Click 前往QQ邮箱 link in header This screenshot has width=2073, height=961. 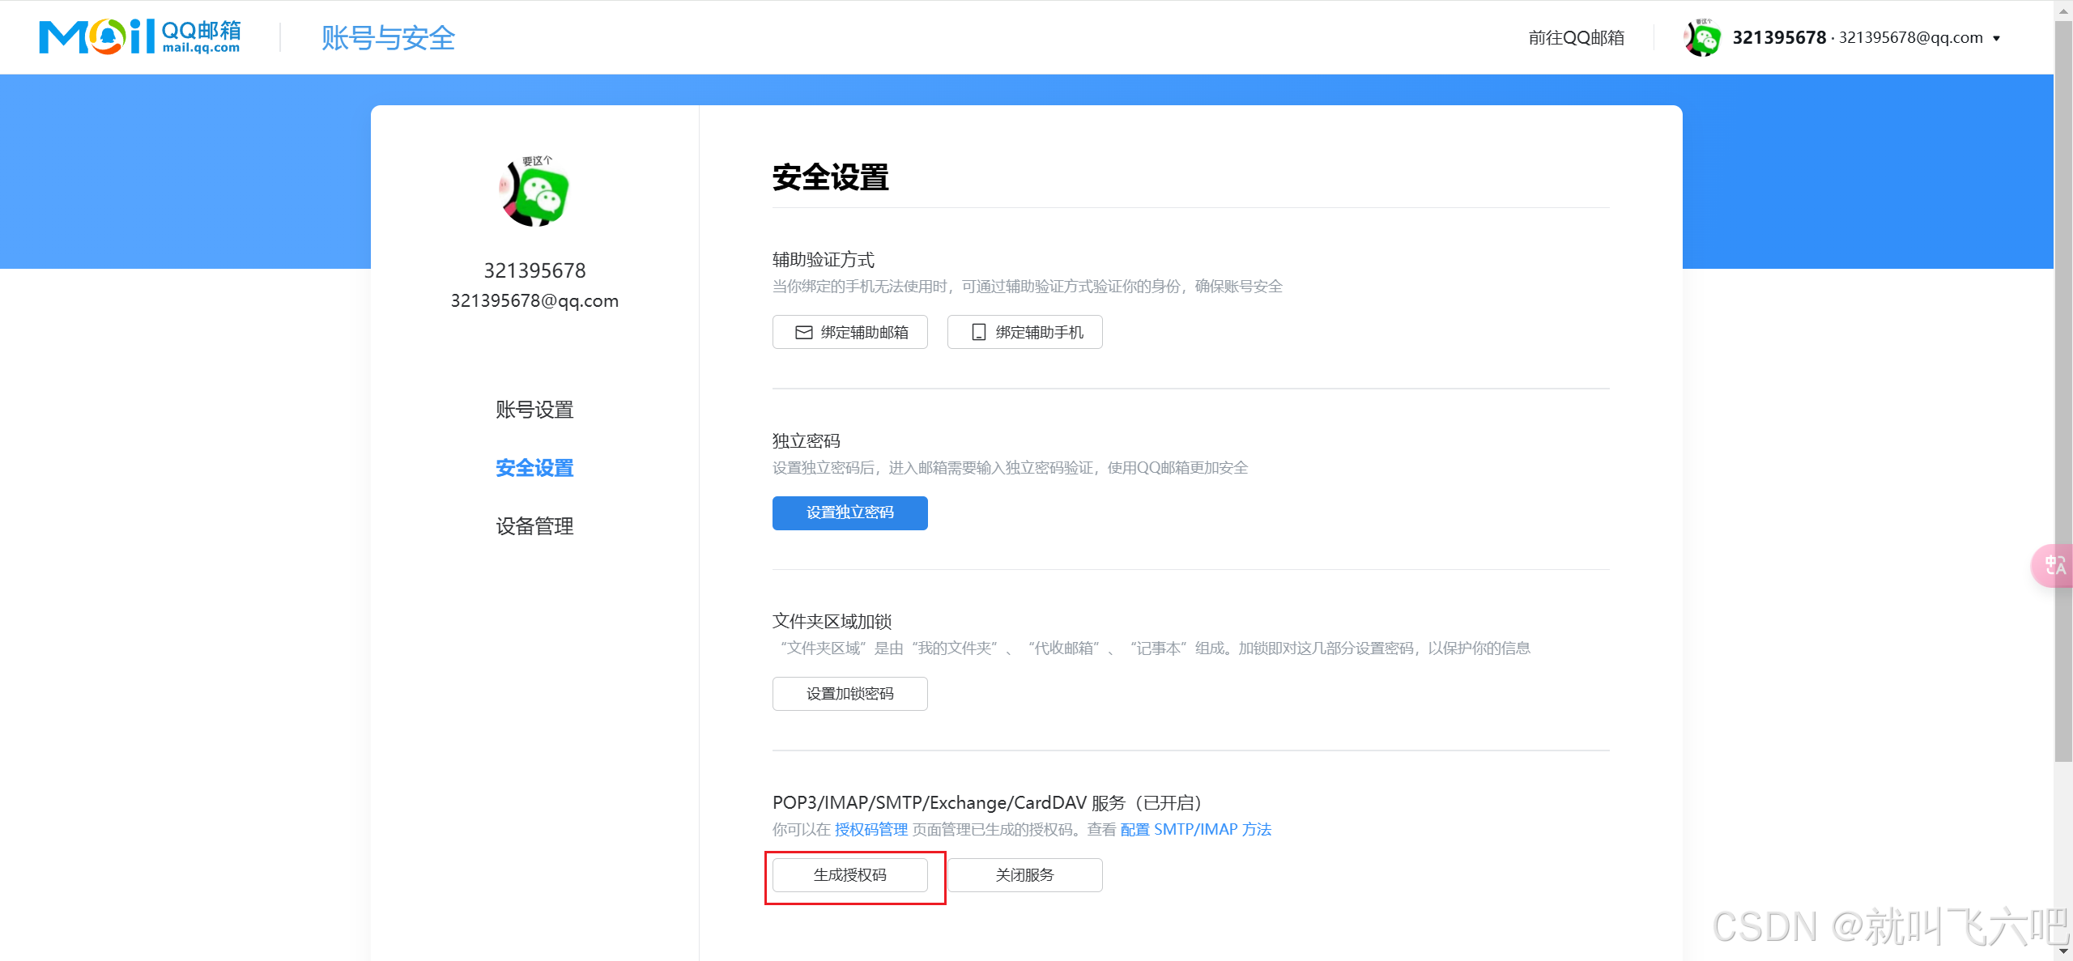click(1576, 38)
